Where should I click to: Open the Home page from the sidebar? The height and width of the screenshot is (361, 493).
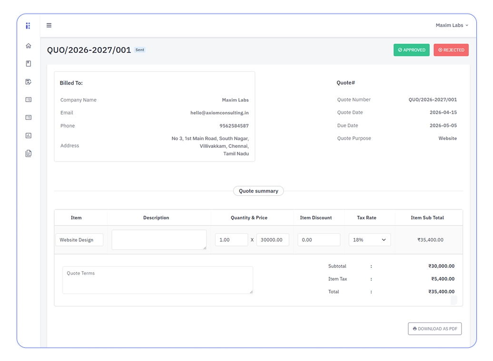tap(28, 46)
